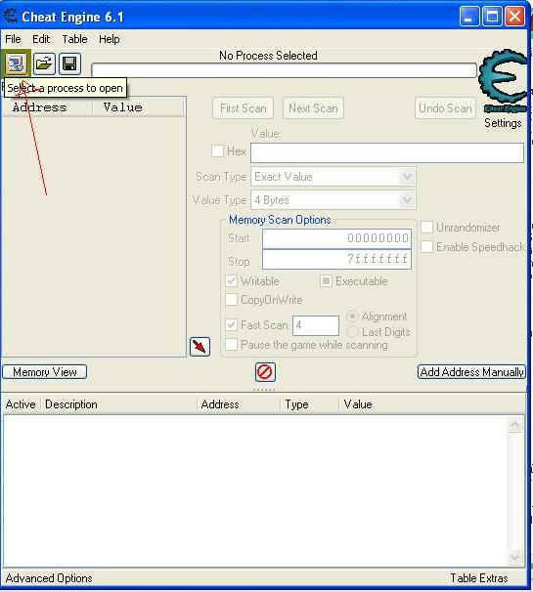Expand the Scan Type dropdown
Image resolution: width=533 pixels, height=592 pixels.
click(407, 177)
